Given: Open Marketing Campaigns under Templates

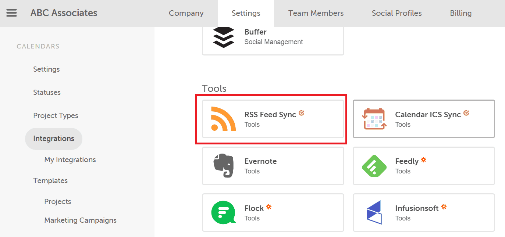Looking at the screenshot, I should point(81,220).
